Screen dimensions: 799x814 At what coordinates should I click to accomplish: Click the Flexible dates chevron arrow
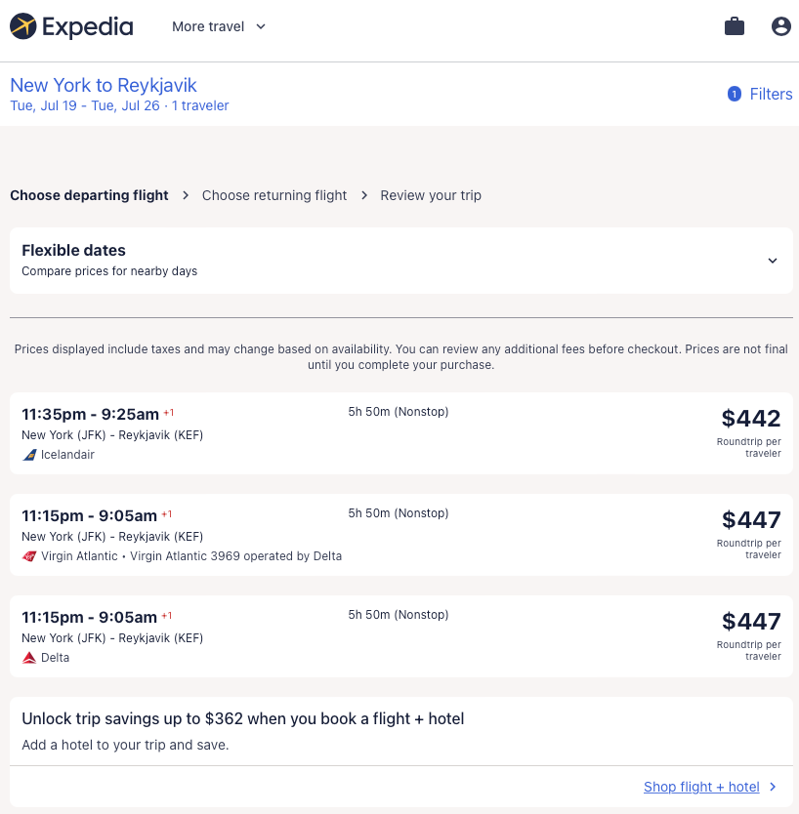(x=773, y=261)
